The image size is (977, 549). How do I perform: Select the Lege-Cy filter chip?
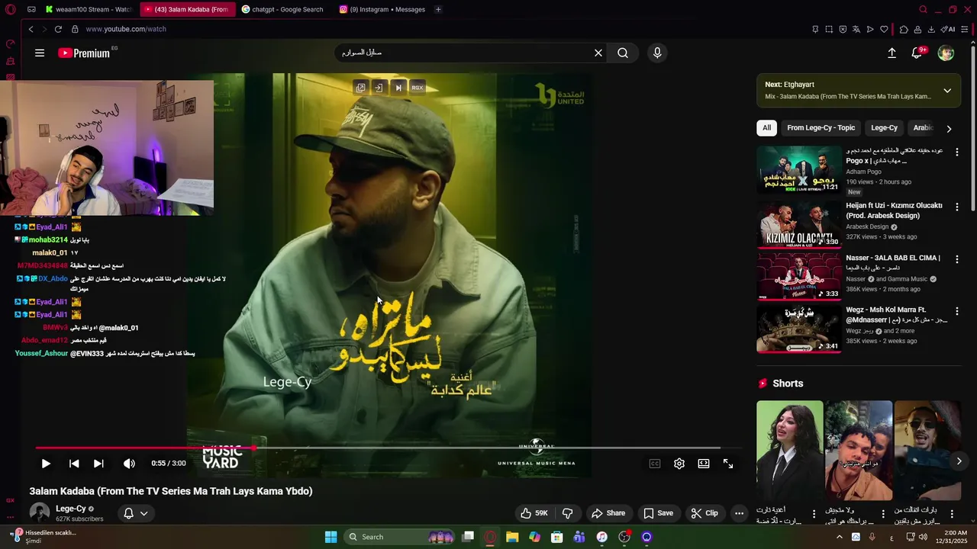884,127
